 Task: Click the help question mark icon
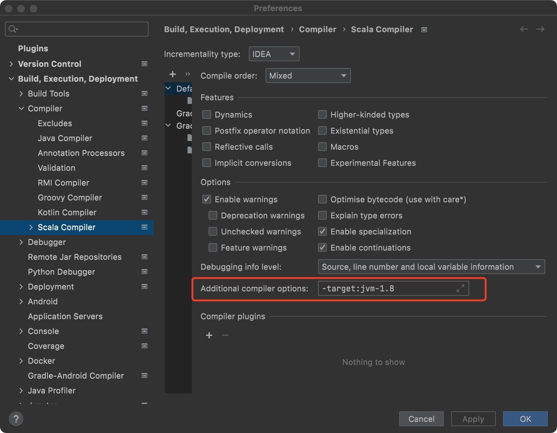pyautogui.click(x=16, y=419)
